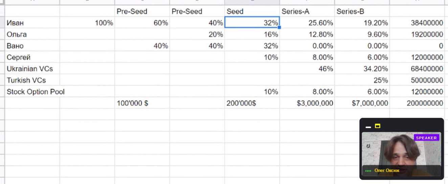Image resolution: width=448 pixels, height=184 pixels.
Task: Click the purple SPEAKER badge
Action: click(426, 138)
